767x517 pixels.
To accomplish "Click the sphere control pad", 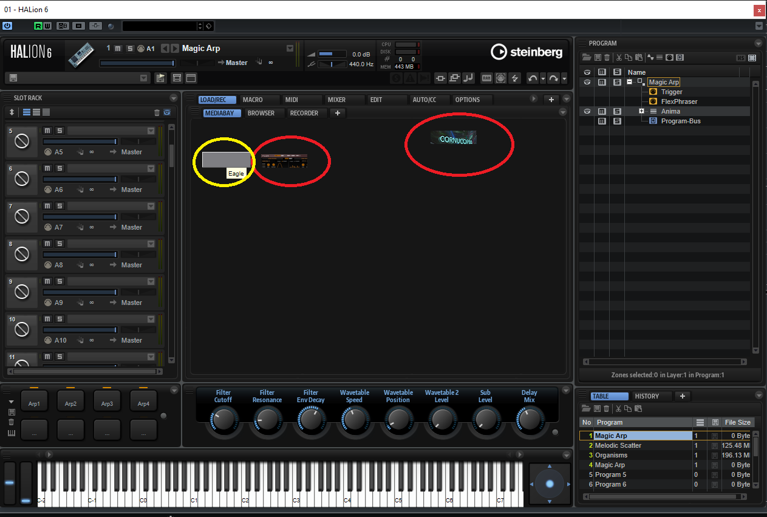I will pyautogui.click(x=550, y=484).
